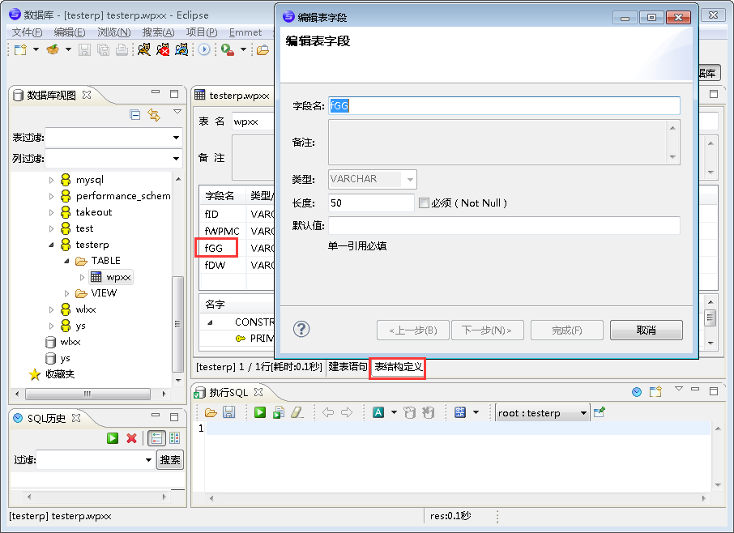The image size is (734, 533).
Task: Click the Stop Tomcat icon with red X
Action: (163, 49)
